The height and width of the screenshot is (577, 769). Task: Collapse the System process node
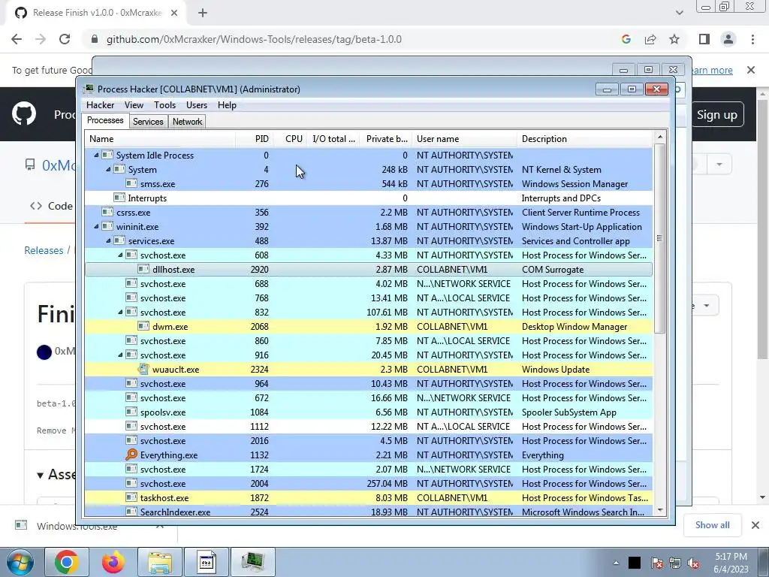108,169
